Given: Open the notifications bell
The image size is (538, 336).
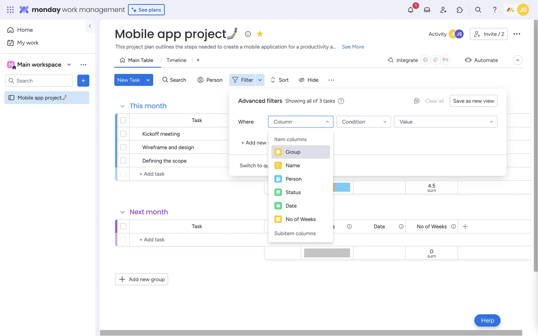Looking at the screenshot, I should pos(411,10).
